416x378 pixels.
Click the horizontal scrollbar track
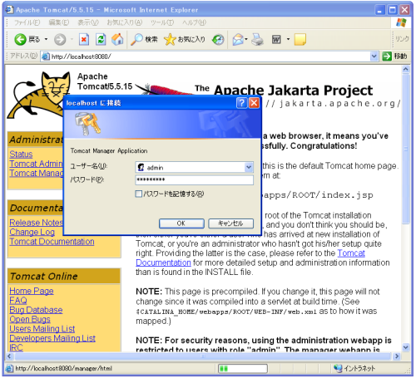click(x=203, y=356)
